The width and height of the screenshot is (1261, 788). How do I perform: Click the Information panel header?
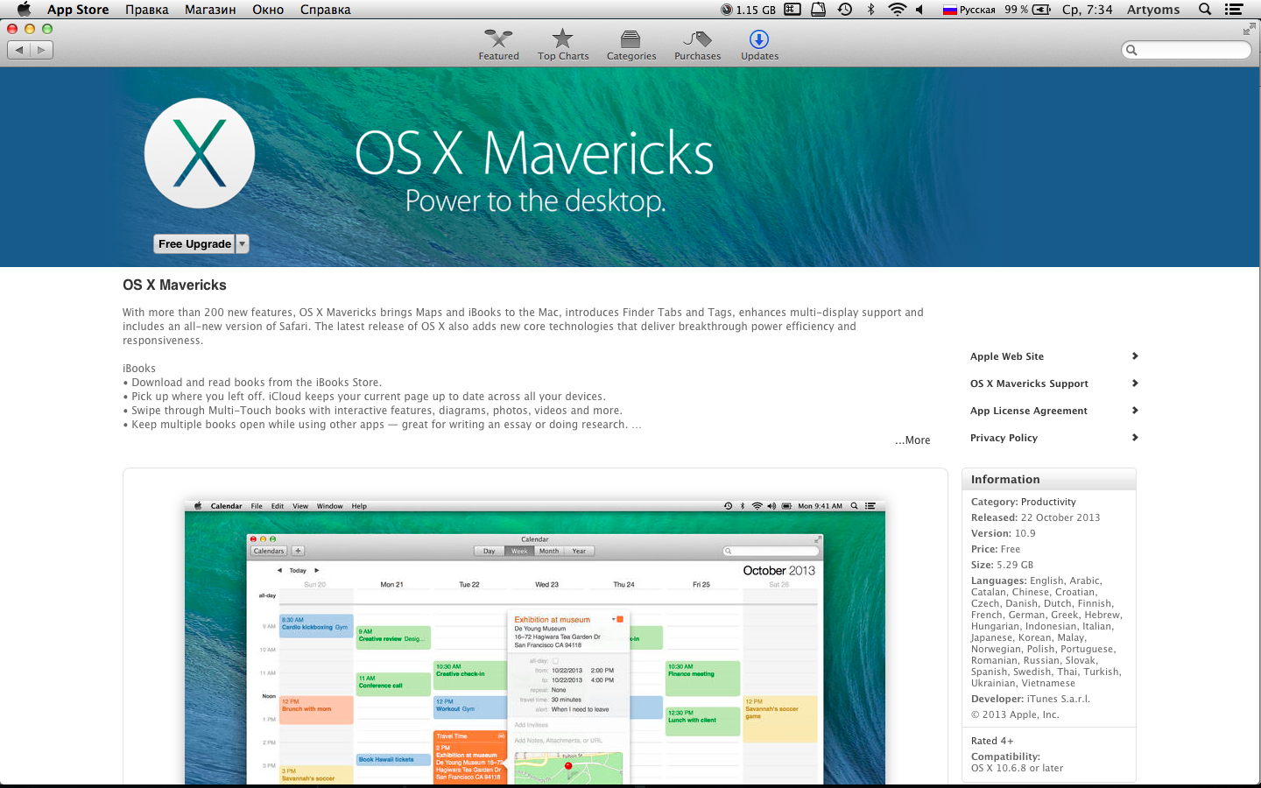tap(1049, 480)
